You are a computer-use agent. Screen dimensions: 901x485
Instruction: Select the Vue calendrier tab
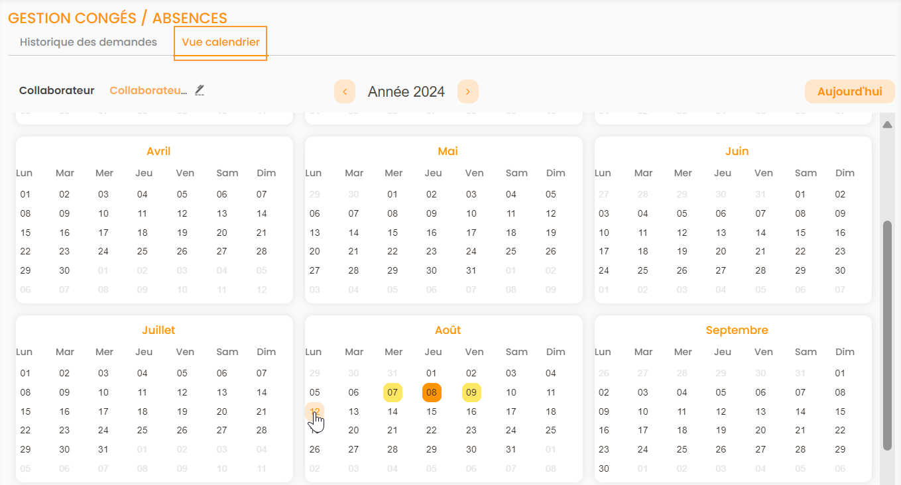(x=220, y=42)
